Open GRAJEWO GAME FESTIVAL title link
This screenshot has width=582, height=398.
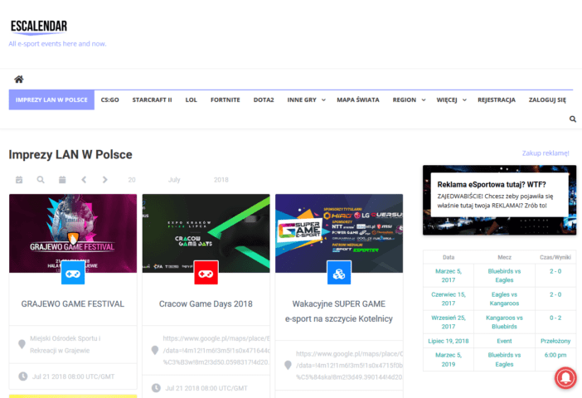click(73, 303)
